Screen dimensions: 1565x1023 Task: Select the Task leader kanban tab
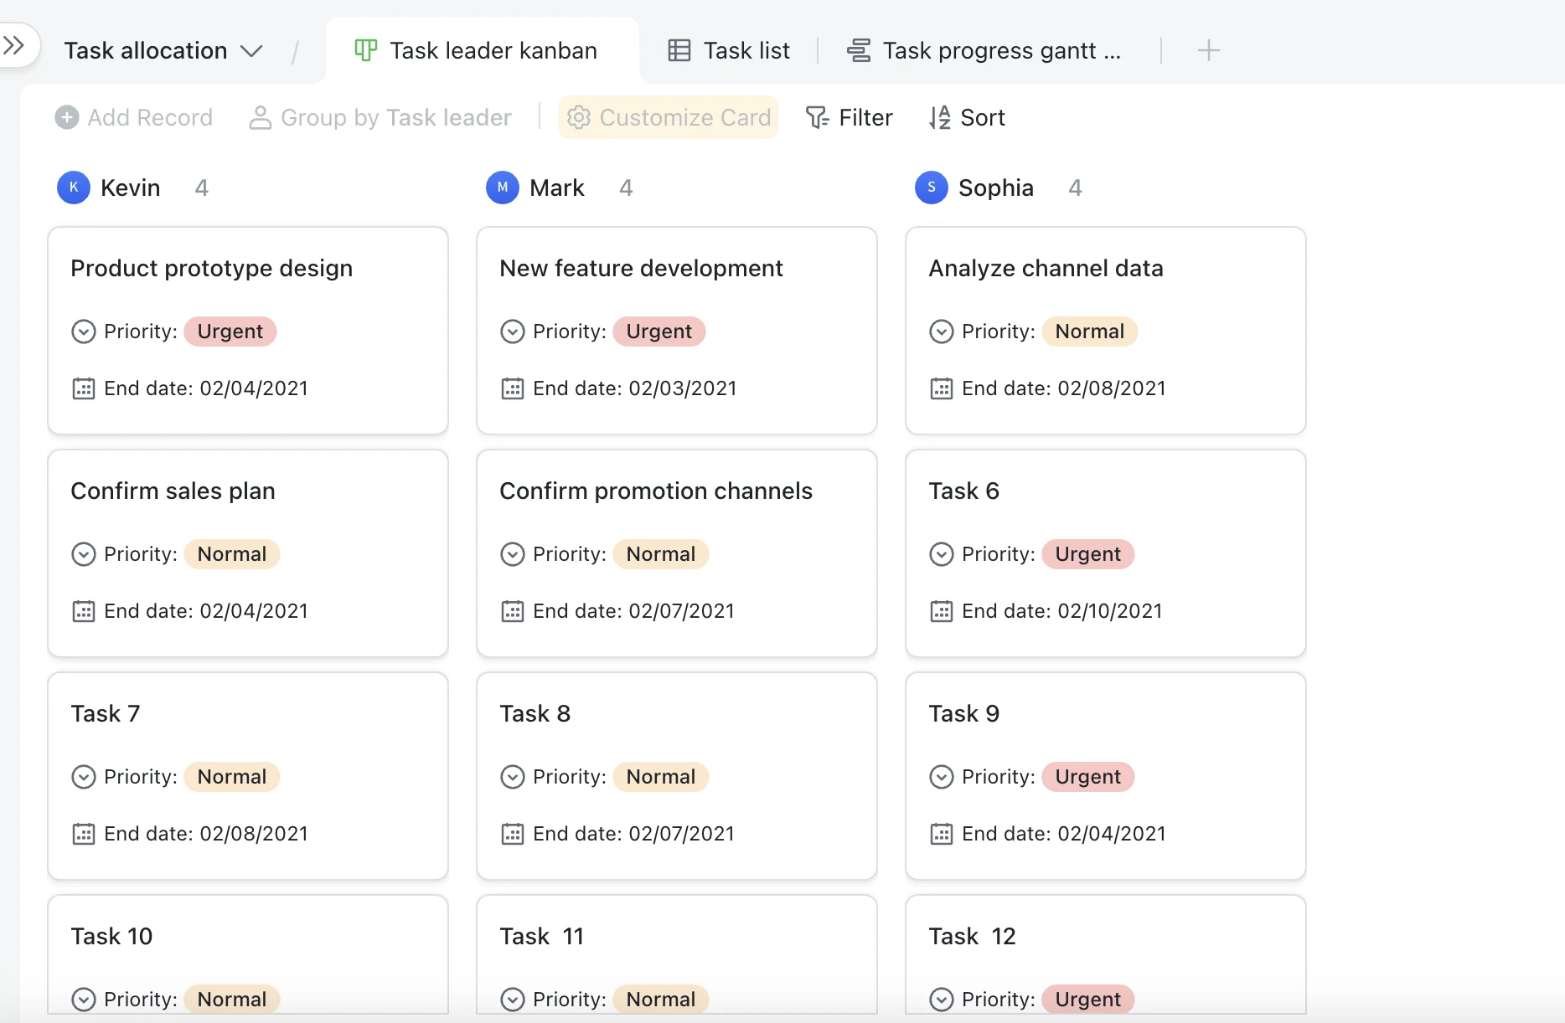(476, 50)
